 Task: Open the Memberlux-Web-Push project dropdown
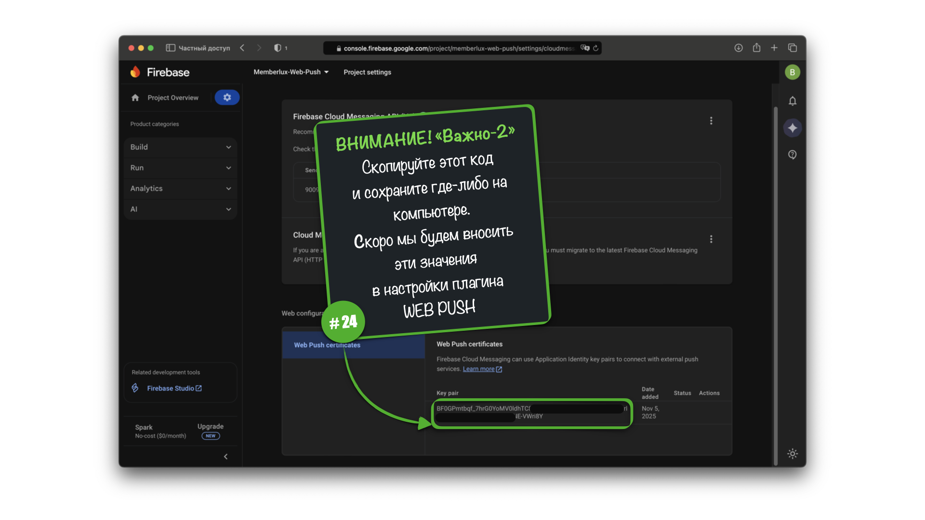pyautogui.click(x=291, y=72)
